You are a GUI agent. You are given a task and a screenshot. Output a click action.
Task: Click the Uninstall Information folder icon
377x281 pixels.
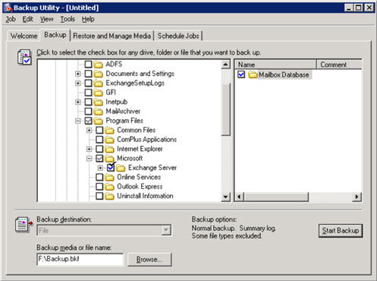pos(109,196)
